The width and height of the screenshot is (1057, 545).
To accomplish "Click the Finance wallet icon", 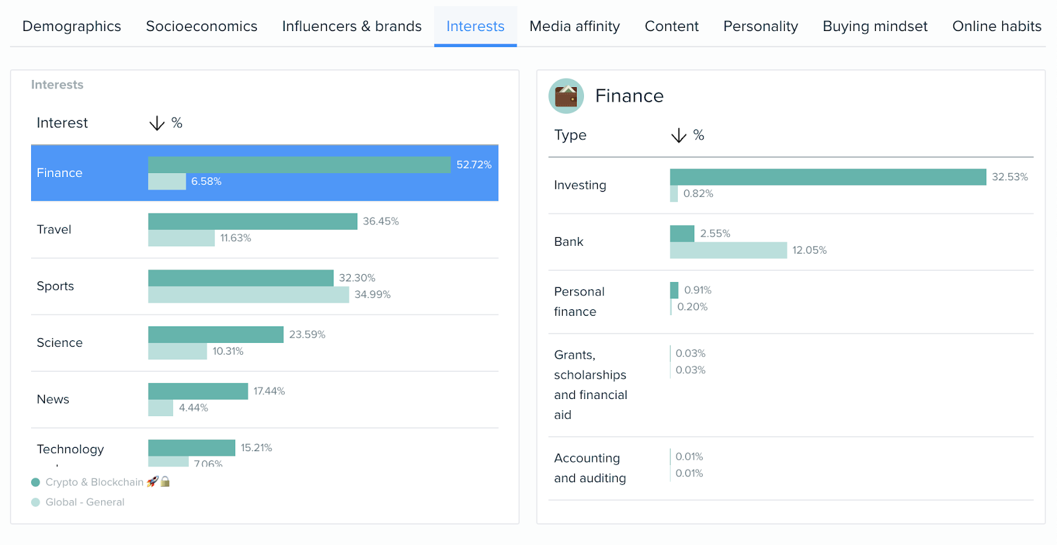I will [x=565, y=96].
